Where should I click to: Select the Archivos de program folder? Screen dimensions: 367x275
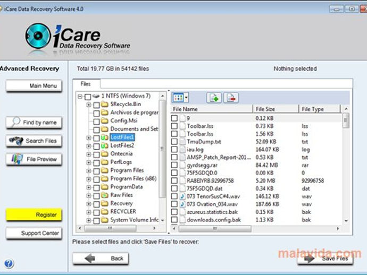click(x=135, y=113)
